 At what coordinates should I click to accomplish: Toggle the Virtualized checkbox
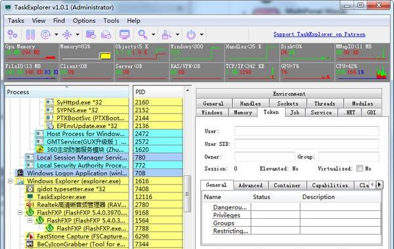point(360,168)
